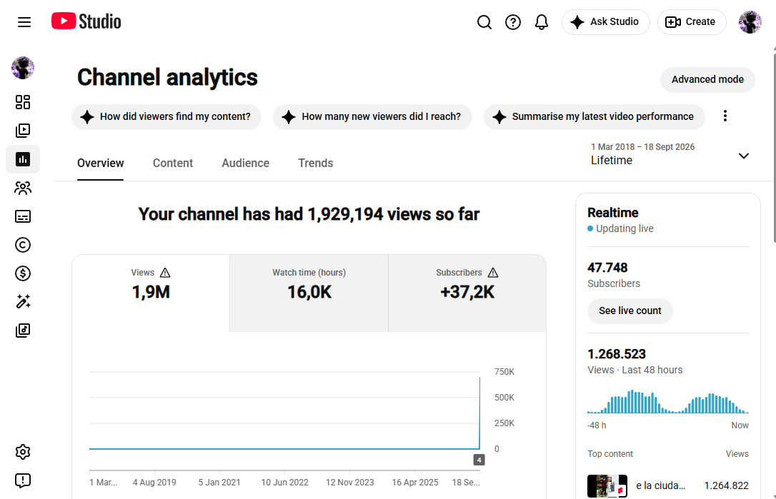Screen dimensions: 776x499
Task: Click the Advanced mode button
Action: [x=707, y=80]
